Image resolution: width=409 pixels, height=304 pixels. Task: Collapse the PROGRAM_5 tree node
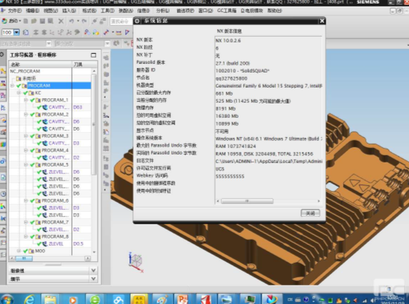26,165
